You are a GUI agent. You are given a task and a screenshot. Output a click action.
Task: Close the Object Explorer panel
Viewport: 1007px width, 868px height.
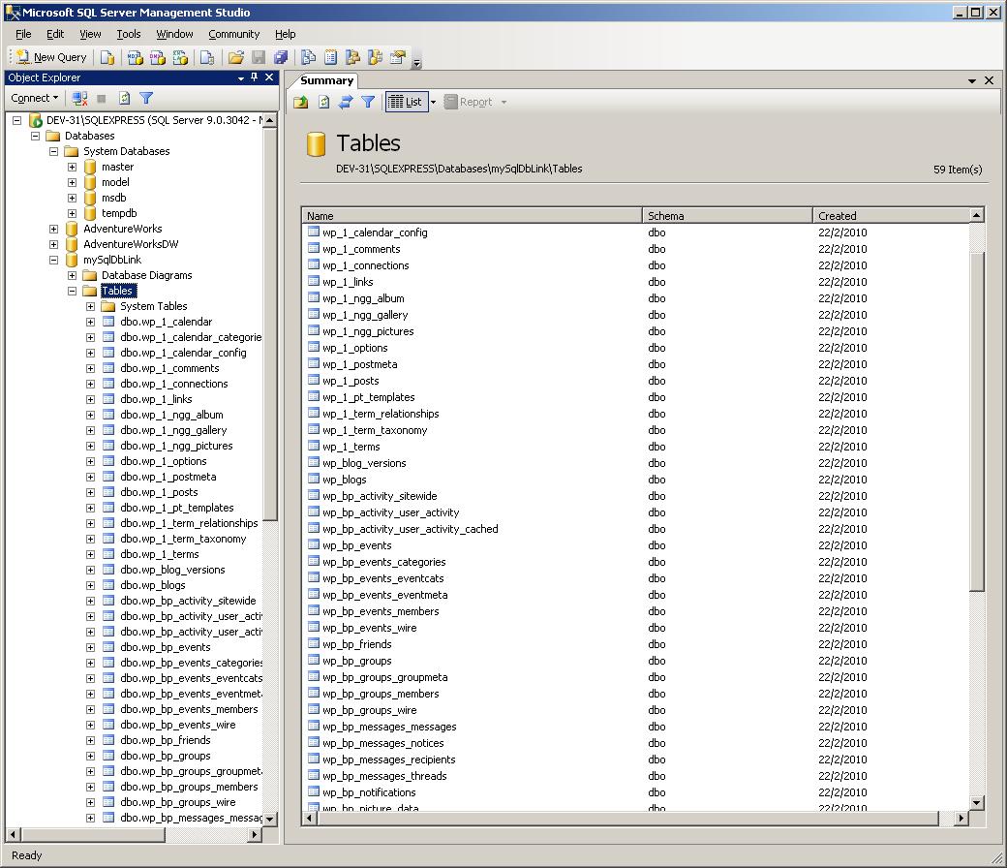pyautogui.click(x=269, y=77)
